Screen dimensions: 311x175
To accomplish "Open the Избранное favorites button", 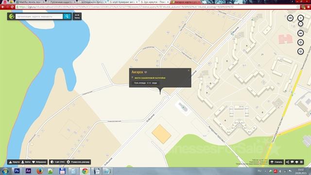I will (x=39, y=162).
